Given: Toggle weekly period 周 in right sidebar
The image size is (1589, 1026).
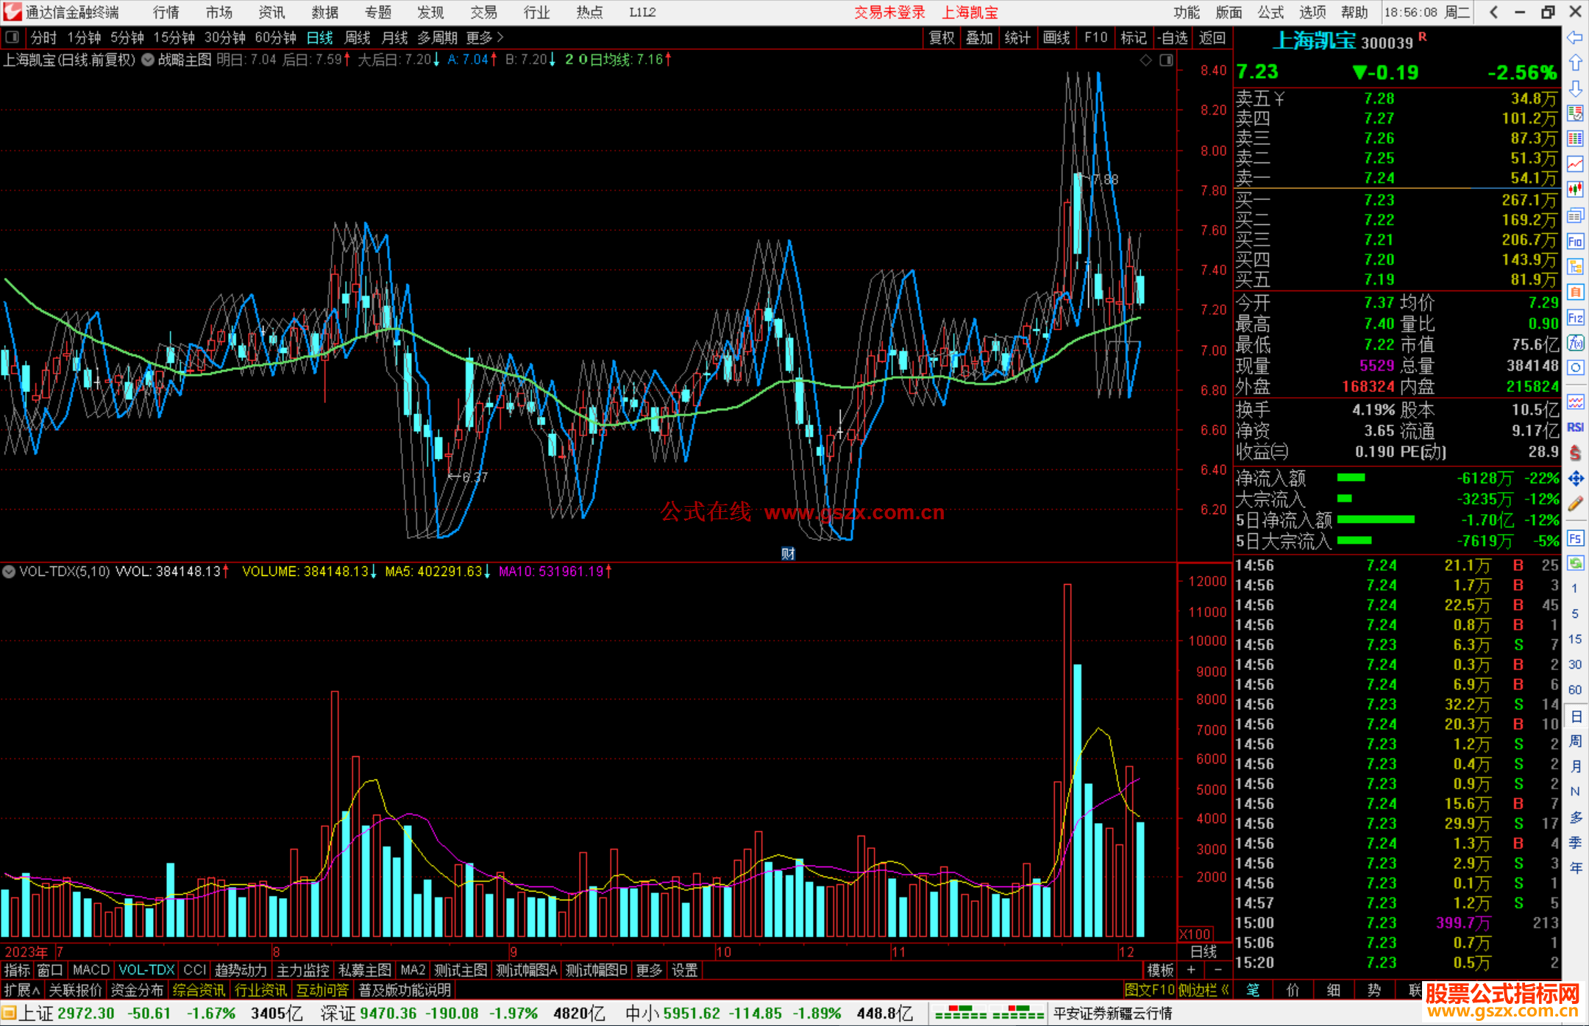Looking at the screenshot, I should click(x=1575, y=741).
